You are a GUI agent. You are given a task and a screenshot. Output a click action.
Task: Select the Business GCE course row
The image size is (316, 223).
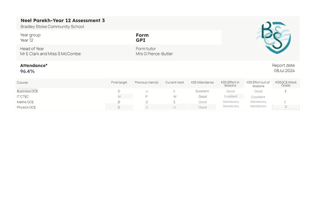(x=27, y=91)
